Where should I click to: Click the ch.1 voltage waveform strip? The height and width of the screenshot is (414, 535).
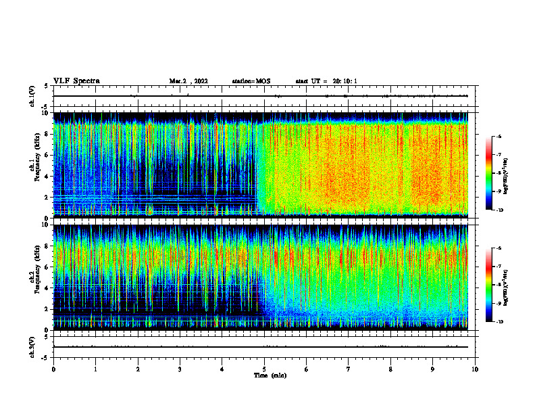click(x=264, y=96)
